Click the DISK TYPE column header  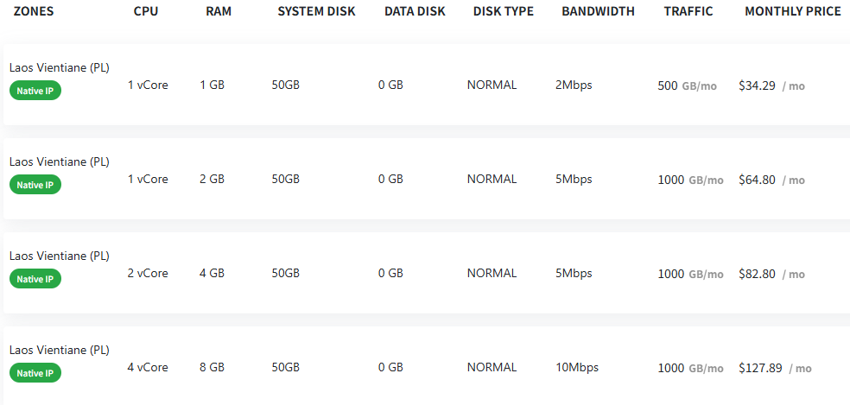pyautogui.click(x=503, y=11)
